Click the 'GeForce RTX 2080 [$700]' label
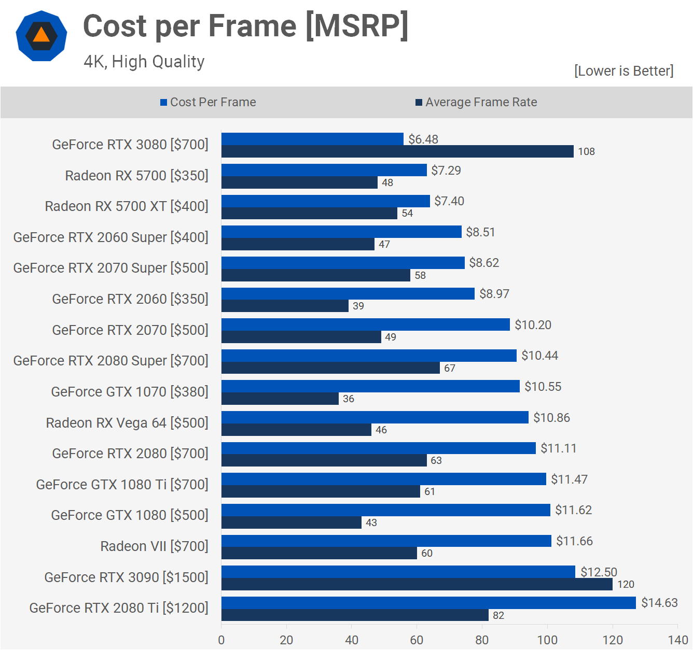 point(130,454)
